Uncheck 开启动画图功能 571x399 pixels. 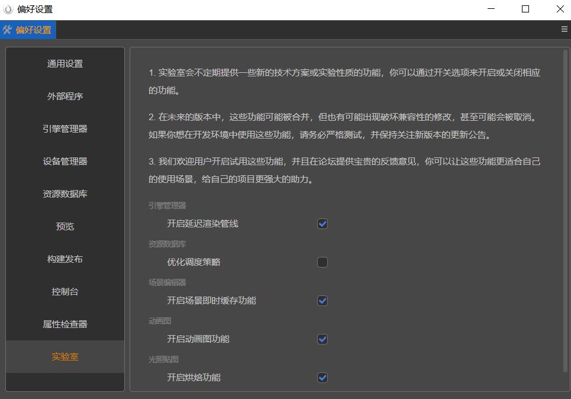point(322,339)
